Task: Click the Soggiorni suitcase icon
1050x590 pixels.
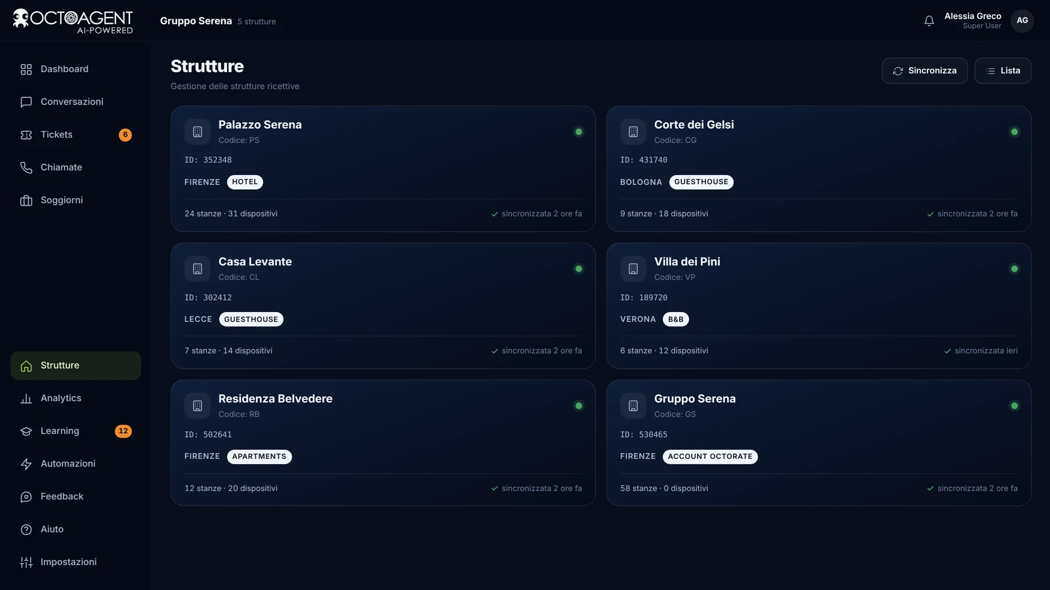Action: [26, 201]
